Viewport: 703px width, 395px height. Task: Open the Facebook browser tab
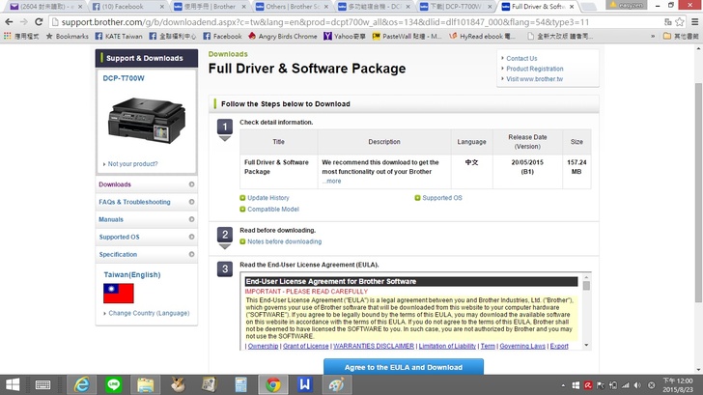tap(123, 6)
